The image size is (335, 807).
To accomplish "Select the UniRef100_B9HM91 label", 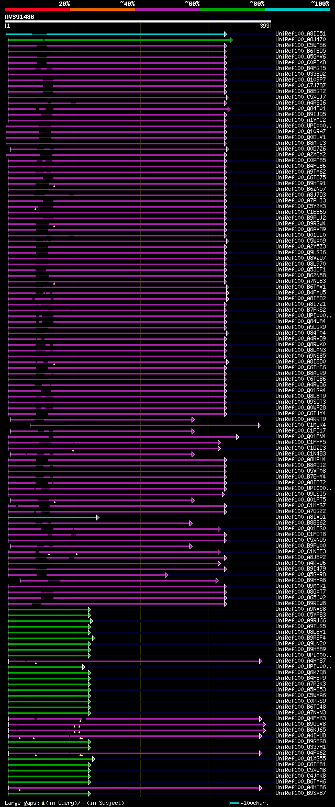I will click(x=301, y=184).
